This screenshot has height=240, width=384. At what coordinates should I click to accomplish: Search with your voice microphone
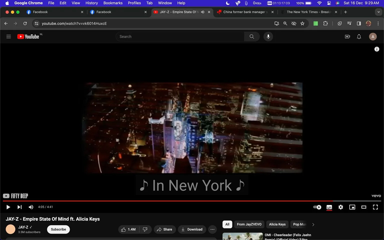tap(268, 36)
